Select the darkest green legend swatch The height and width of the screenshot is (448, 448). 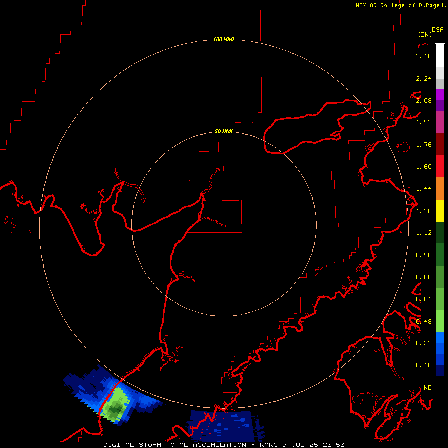click(440, 233)
